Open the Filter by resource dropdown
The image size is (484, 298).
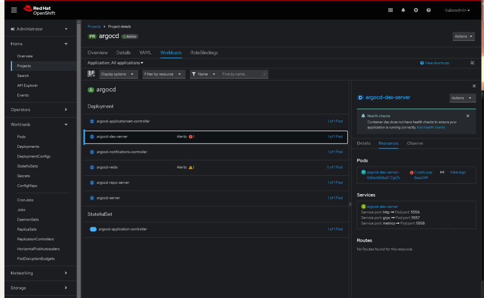click(164, 74)
